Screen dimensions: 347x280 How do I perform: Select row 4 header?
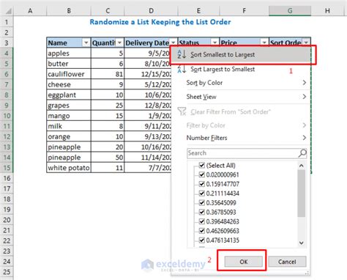[x=7, y=54]
